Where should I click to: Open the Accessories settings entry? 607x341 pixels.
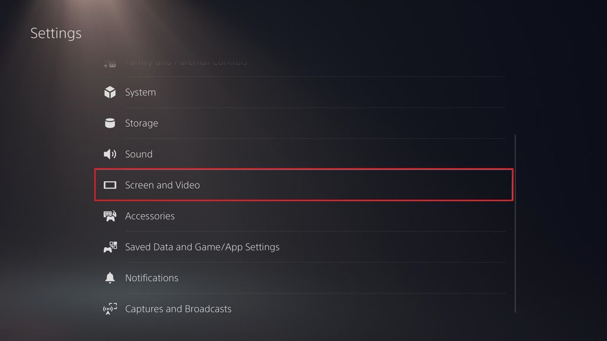pyautogui.click(x=149, y=216)
